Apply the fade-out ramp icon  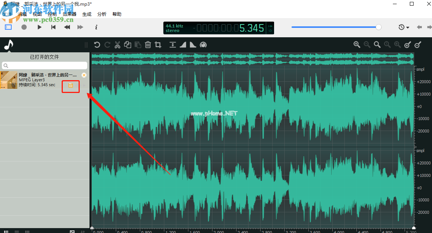[x=193, y=45]
